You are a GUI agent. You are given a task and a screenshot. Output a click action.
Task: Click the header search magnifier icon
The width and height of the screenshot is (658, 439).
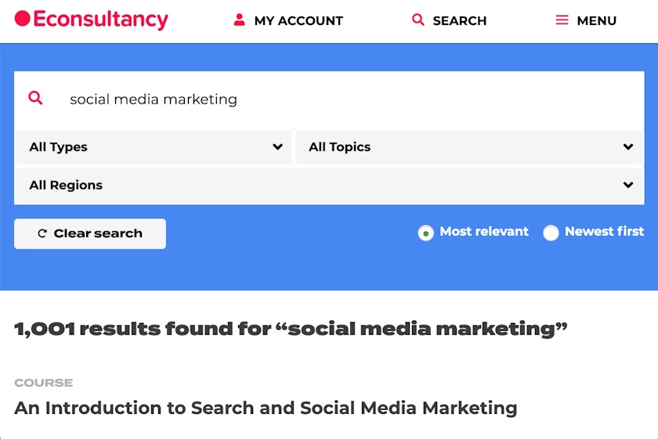coord(418,20)
